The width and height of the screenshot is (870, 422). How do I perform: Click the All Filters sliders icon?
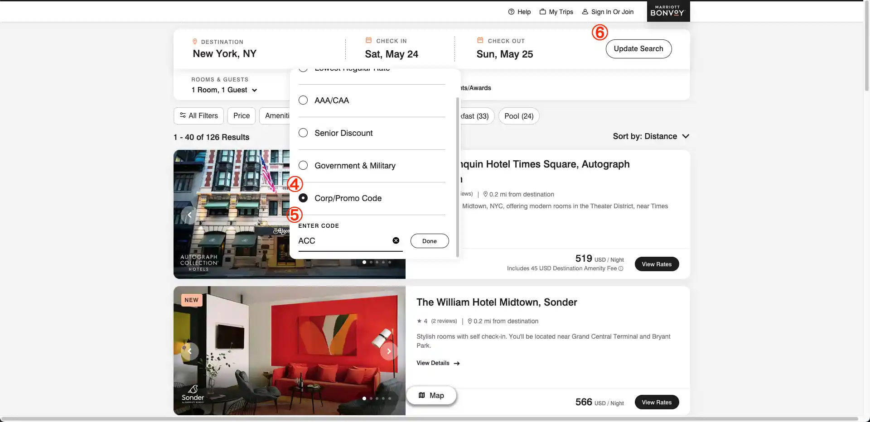tap(183, 115)
